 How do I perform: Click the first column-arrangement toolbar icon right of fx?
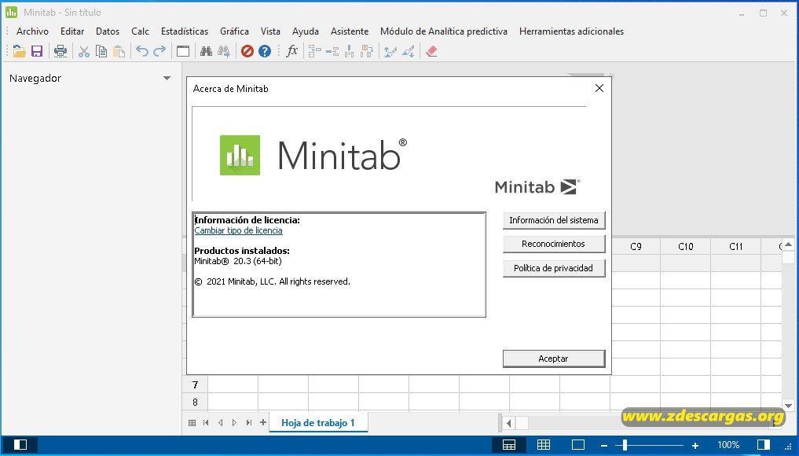pos(315,51)
